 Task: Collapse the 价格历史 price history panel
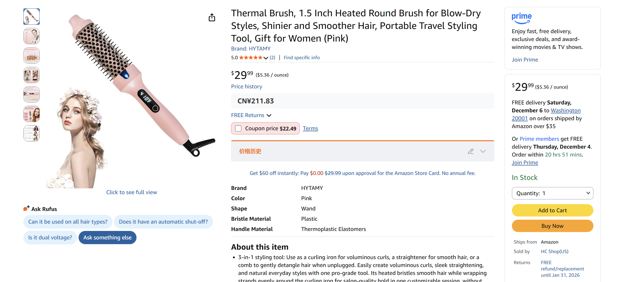point(483,151)
